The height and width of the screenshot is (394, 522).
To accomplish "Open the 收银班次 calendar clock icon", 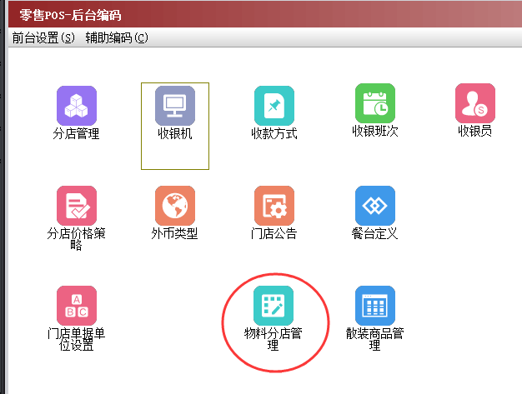I will point(375,103).
